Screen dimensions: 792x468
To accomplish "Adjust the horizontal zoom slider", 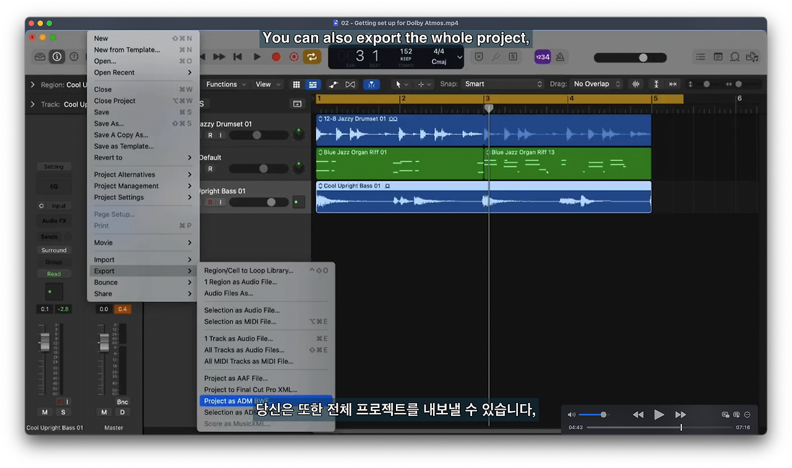I will click(739, 84).
